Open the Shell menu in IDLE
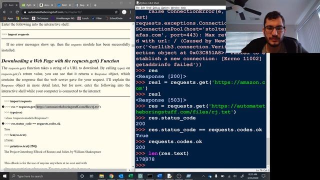This screenshot has height=180, width=320. (149, 8)
